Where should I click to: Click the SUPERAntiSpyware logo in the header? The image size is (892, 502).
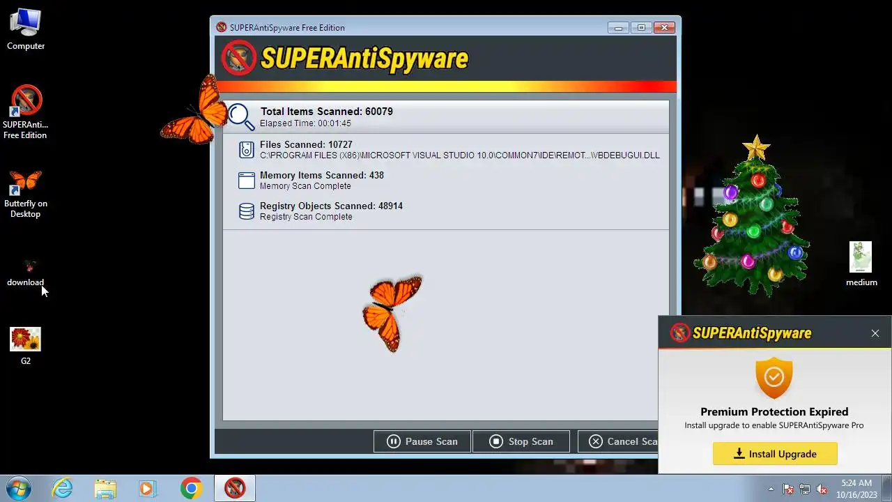click(345, 58)
